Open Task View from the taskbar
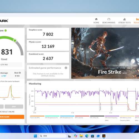Viewport: 139px width, 139px height. point(69,136)
